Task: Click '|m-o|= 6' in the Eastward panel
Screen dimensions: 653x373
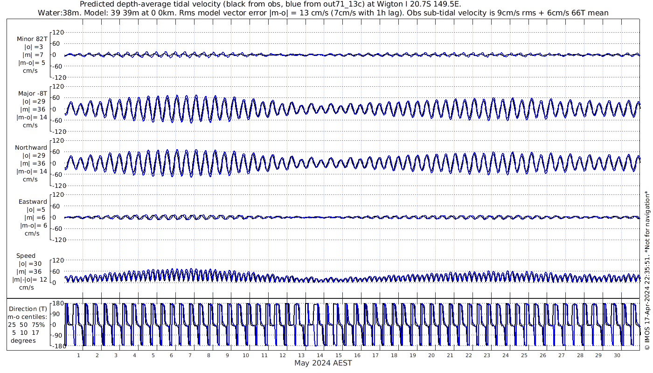Action: (34, 226)
